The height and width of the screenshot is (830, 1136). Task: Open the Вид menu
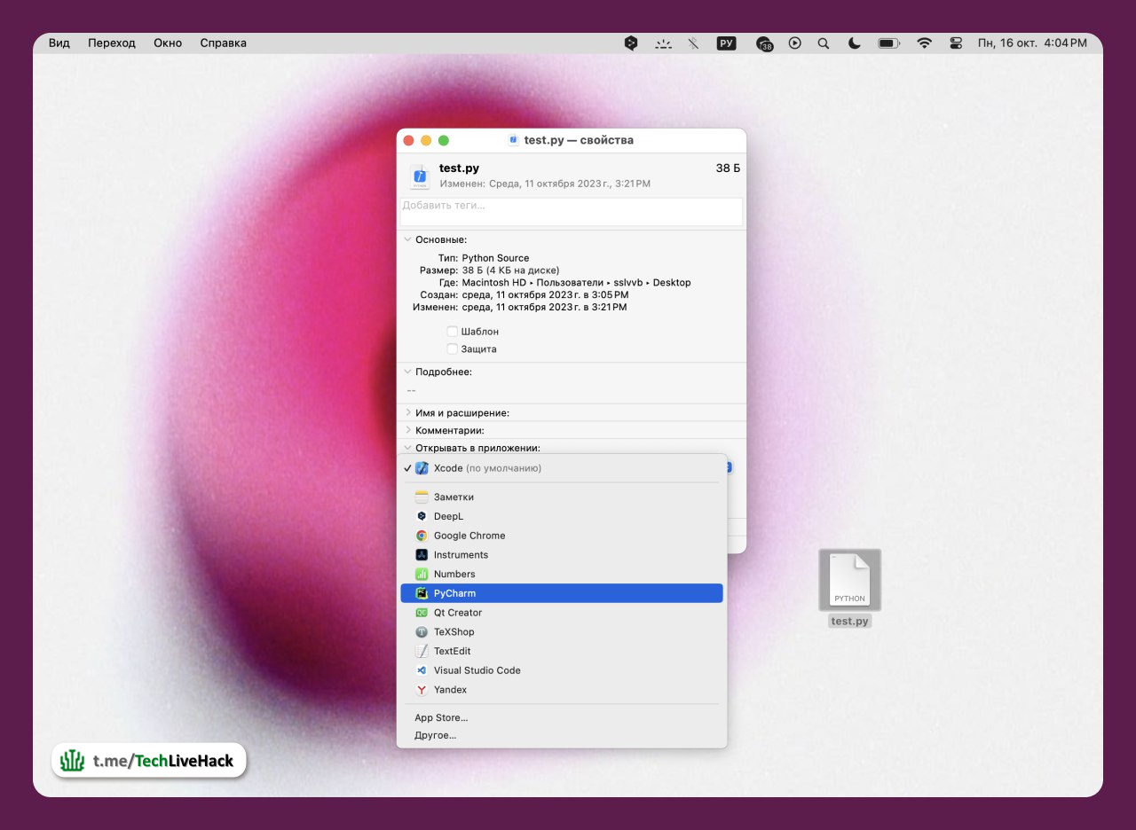point(59,43)
